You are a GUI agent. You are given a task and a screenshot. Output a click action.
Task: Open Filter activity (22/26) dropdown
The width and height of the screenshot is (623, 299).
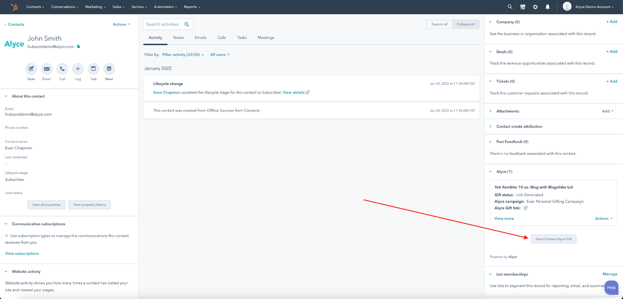(183, 55)
